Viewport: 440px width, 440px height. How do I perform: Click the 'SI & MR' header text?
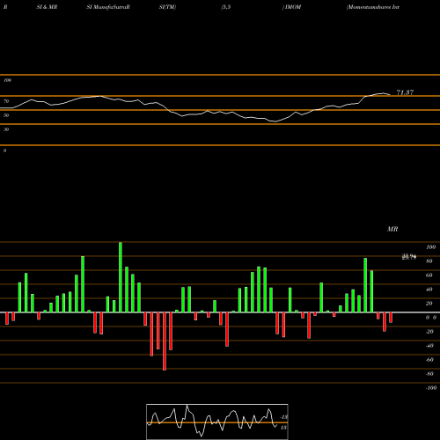tap(47, 7)
